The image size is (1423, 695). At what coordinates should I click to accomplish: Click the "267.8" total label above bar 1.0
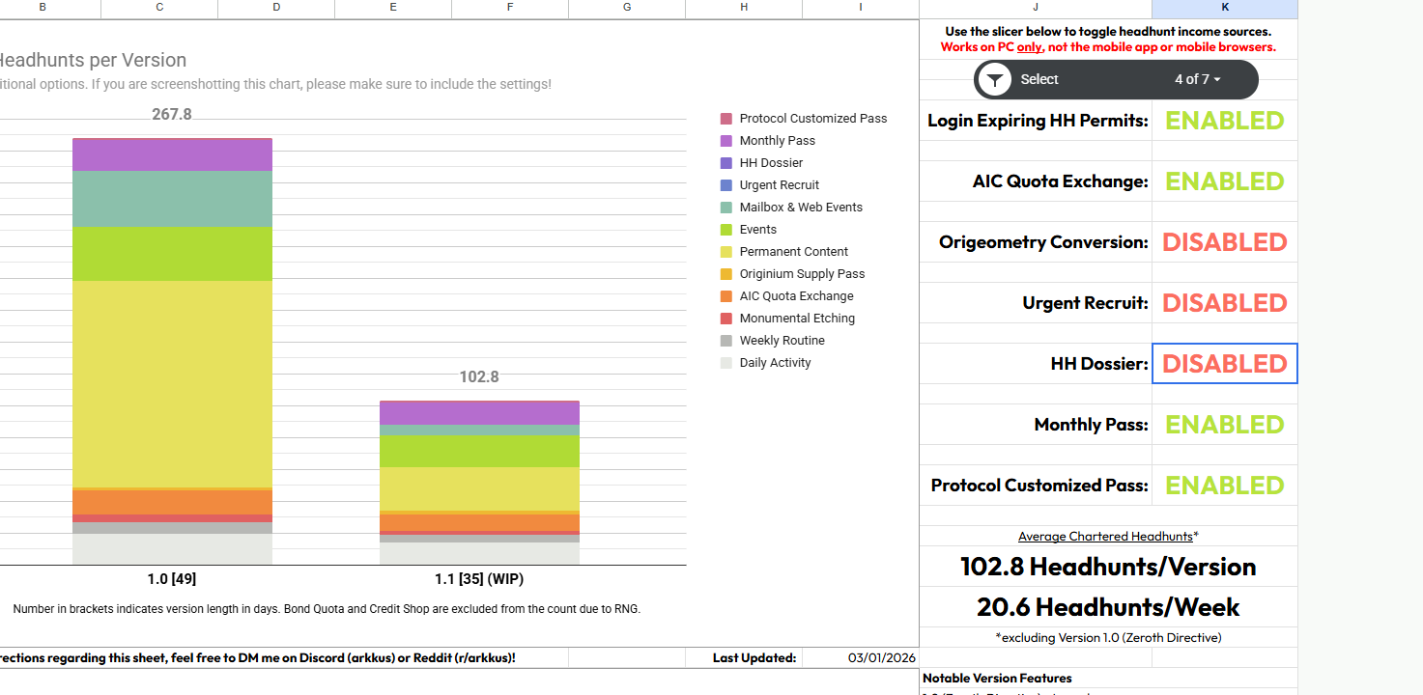click(x=172, y=114)
